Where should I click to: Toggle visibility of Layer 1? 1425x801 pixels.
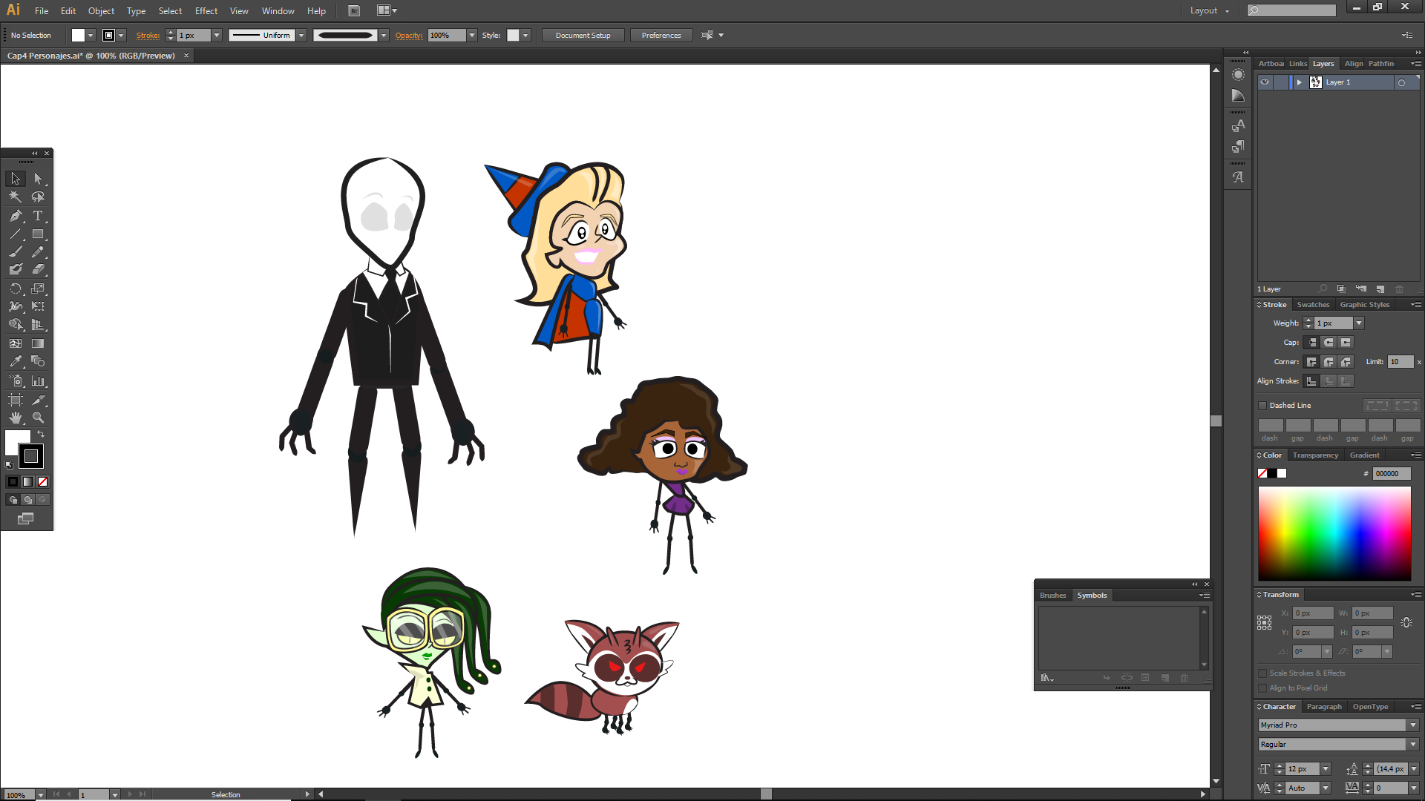1265,82
